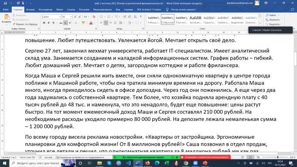Toggle subscript (x₂) formatting
The width and height of the screenshot is (297, 167).
tap(65, 23)
